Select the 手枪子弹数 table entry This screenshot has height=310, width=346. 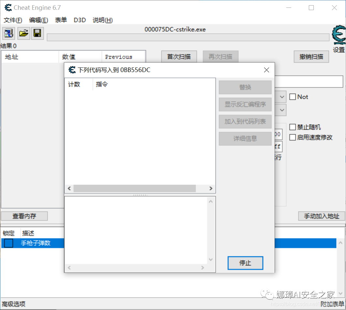[x=36, y=243]
